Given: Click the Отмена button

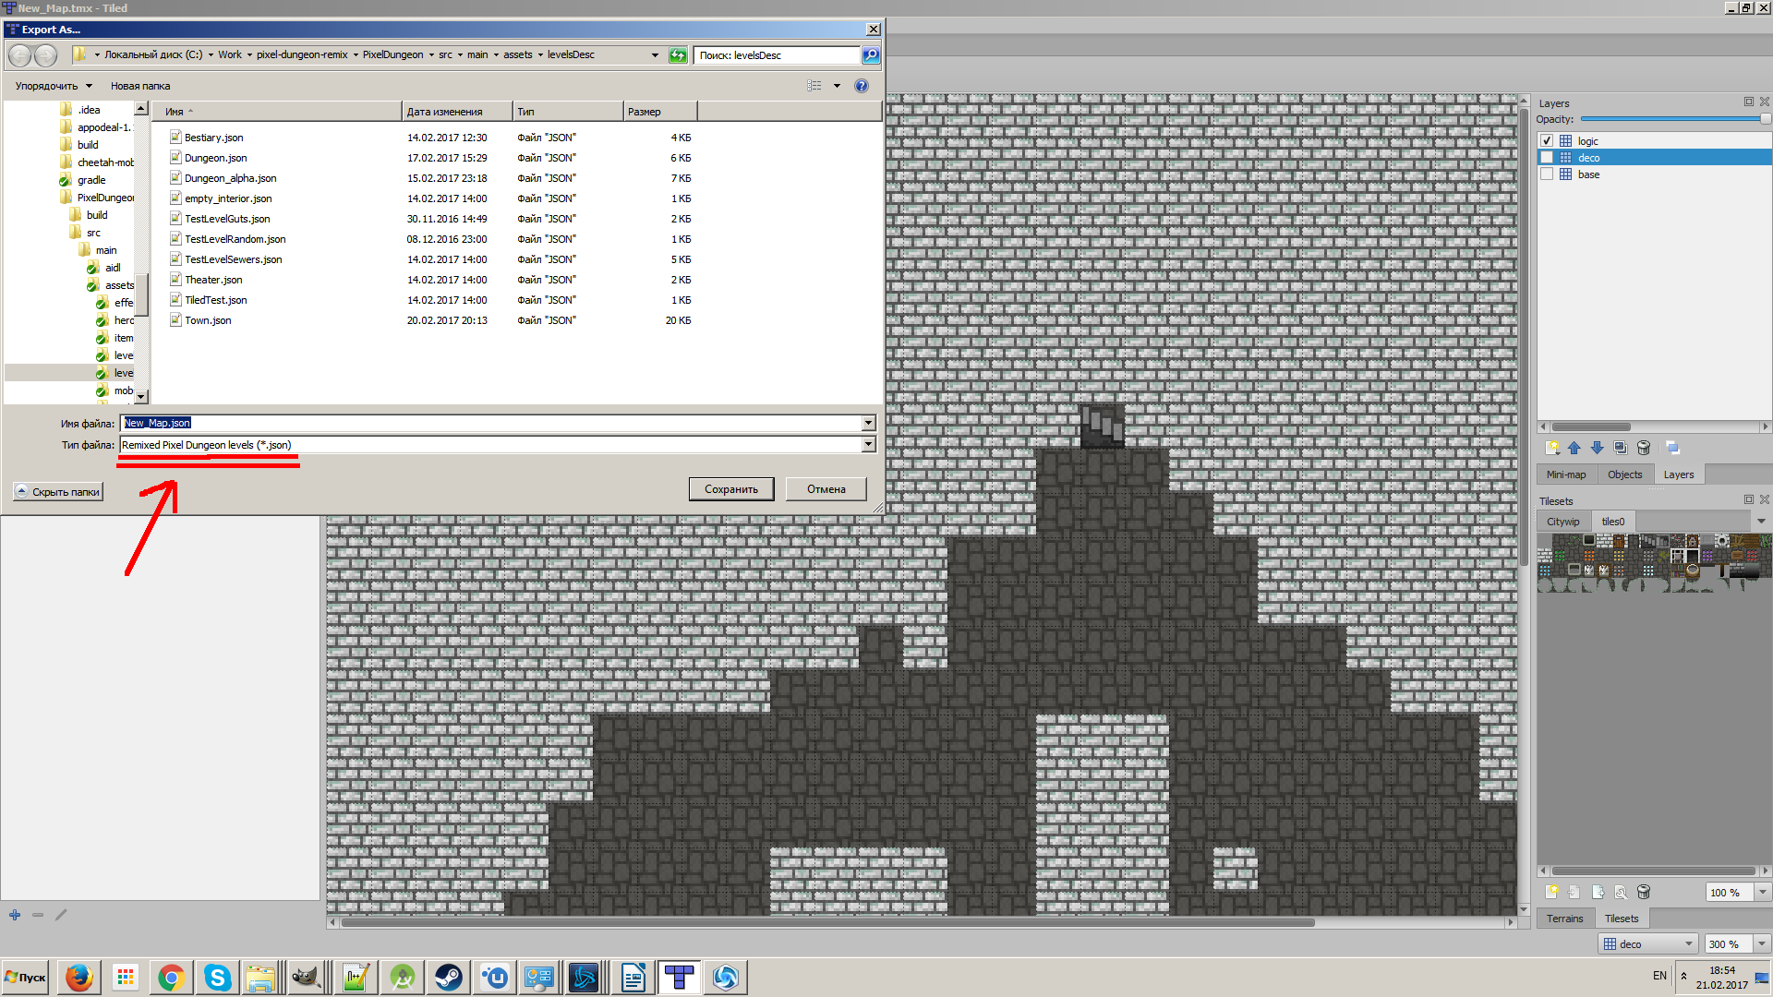Looking at the screenshot, I should (x=826, y=489).
